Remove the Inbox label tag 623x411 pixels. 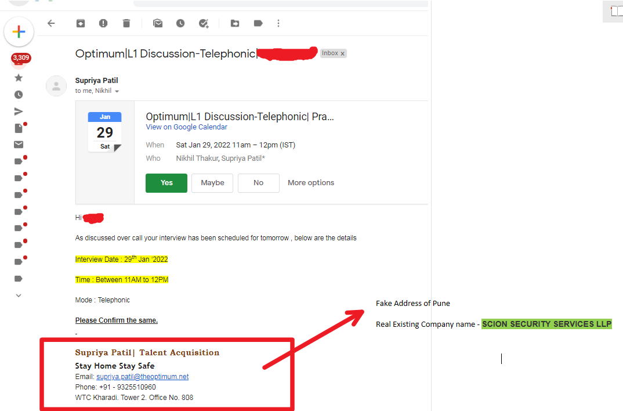tap(342, 53)
